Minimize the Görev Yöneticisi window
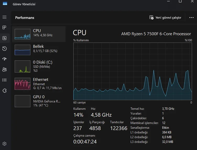 (x=168, y=2)
